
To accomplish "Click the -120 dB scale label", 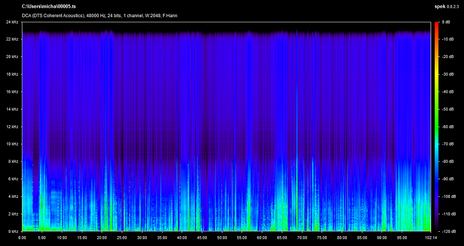I will click(448, 231).
